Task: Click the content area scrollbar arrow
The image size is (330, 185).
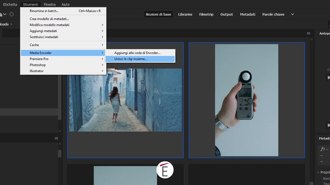Action: coord(312,39)
